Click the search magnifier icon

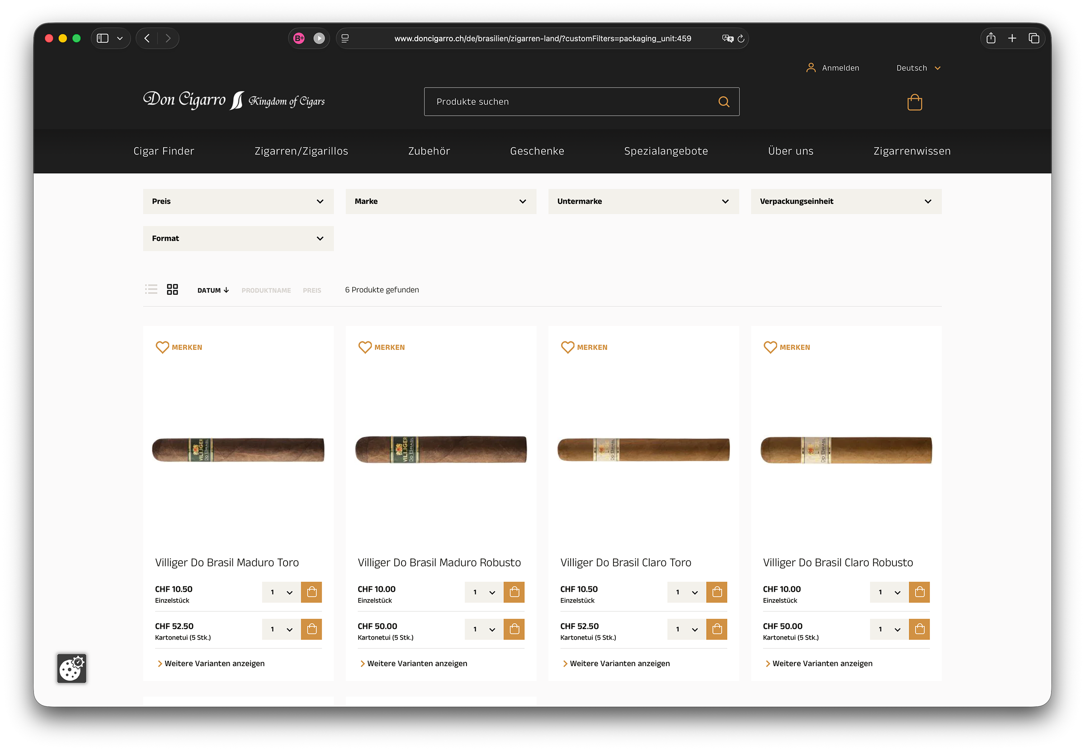[x=724, y=102]
